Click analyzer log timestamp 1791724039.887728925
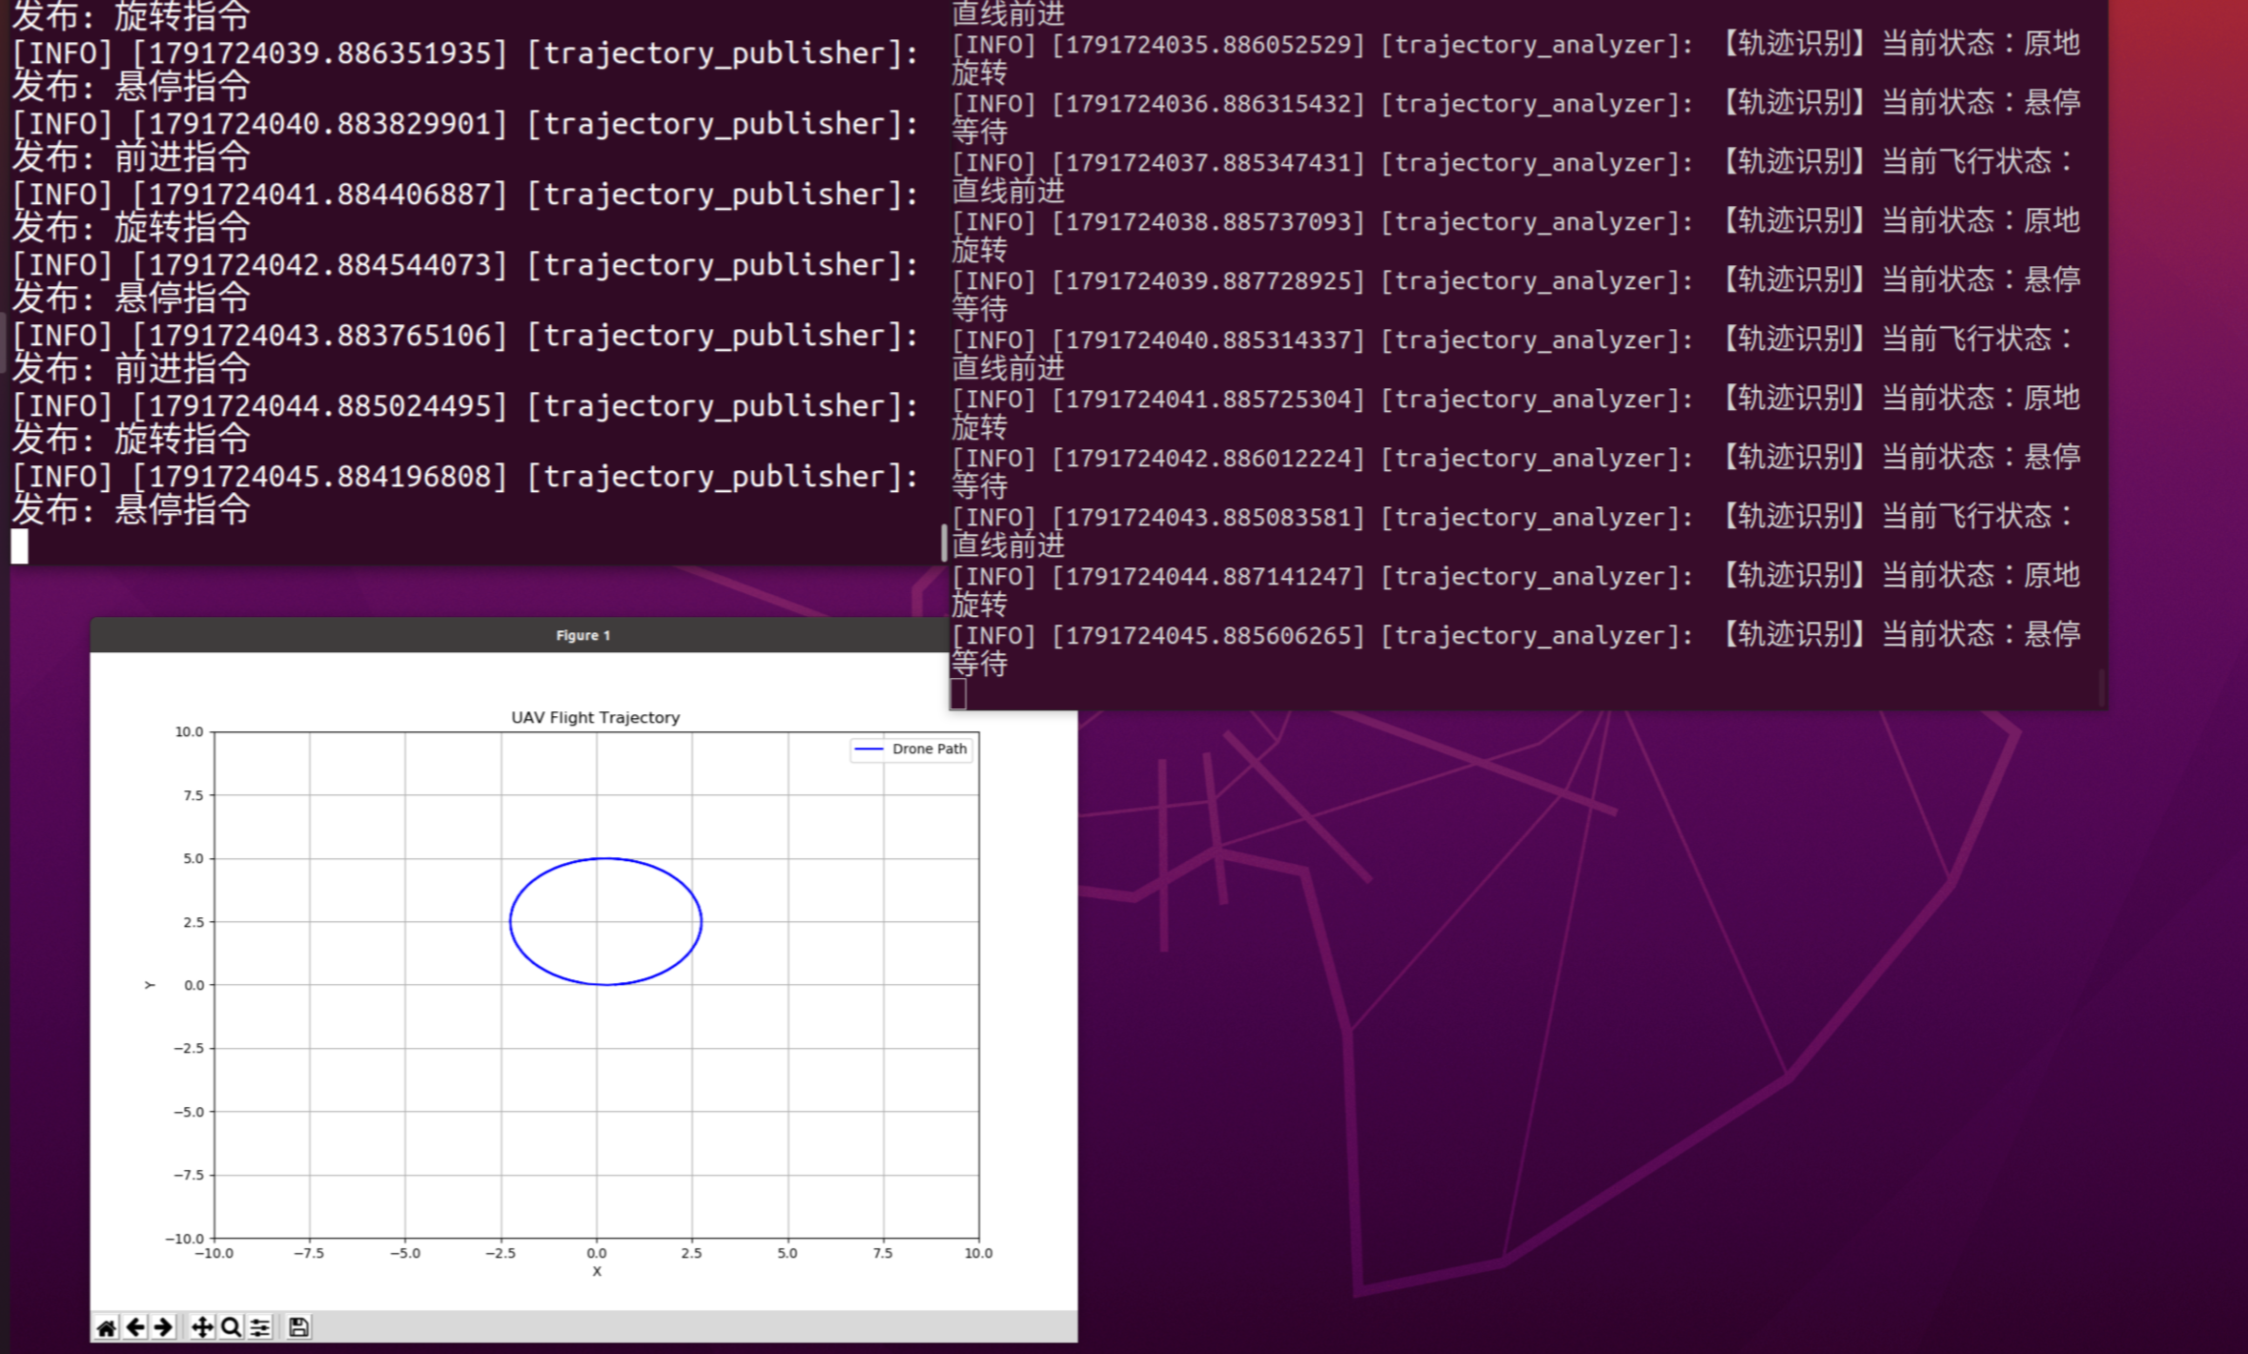Image resolution: width=2248 pixels, height=1354 pixels. tap(1209, 281)
